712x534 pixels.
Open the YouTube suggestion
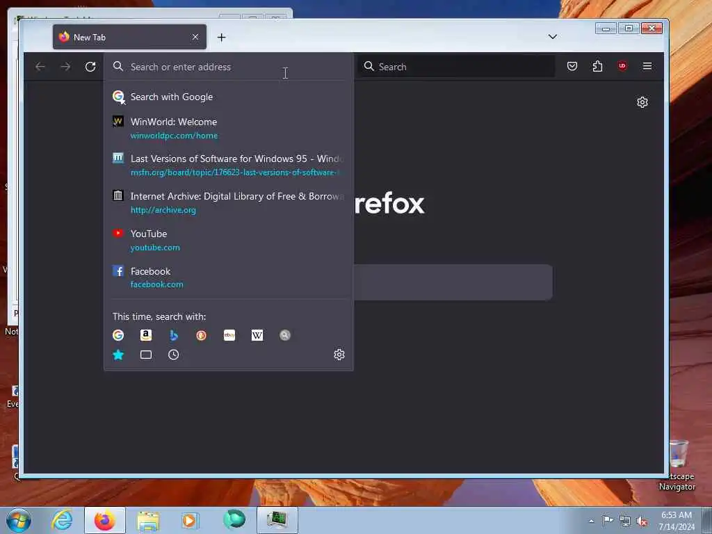[228, 240]
